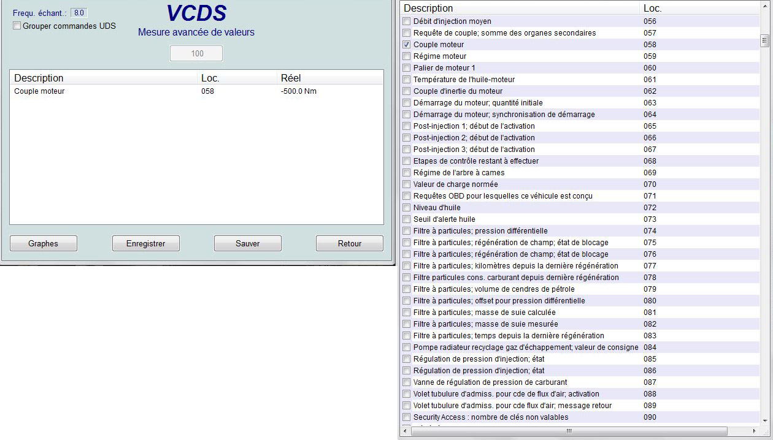The image size is (773, 440).
Task: Enable Vanne de régulation de pression de carburant
Action: pos(406,382)
